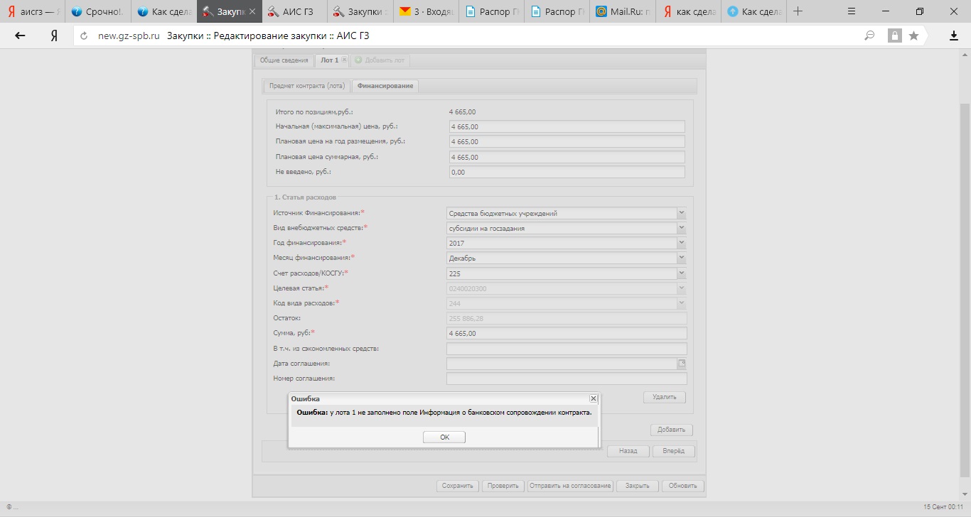Open the browser downloads icon
971x517 pixels.
(954, 36)
